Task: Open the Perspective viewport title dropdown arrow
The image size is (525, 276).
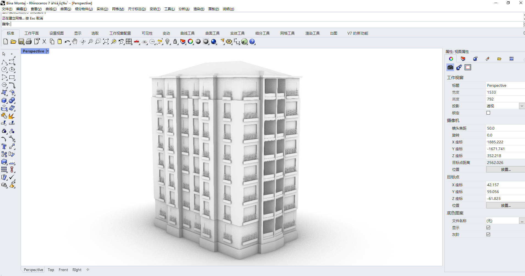Action: (x=48, y=51)
